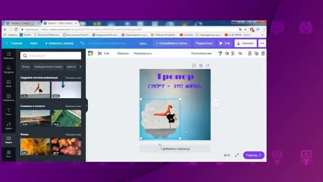The image size is (323, 182).
Task: Click the design title in the top bar
Action: coord(143,43)
